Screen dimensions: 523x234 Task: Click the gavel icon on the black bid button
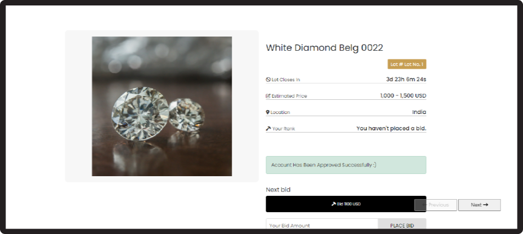point(334,204)
